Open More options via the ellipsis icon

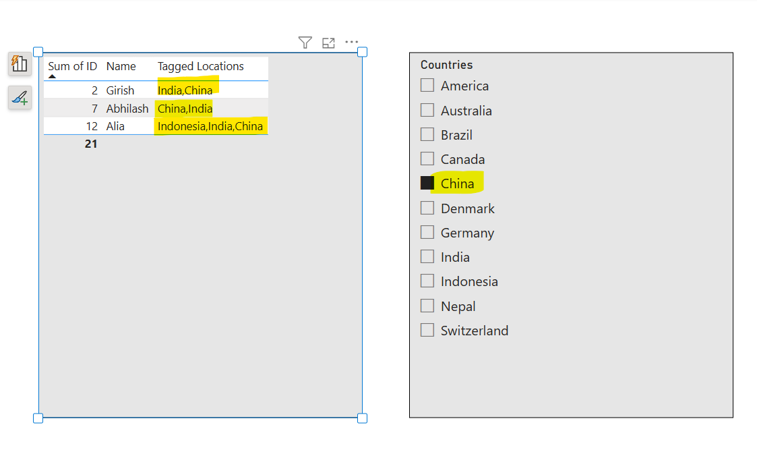[x=351, y=42]
